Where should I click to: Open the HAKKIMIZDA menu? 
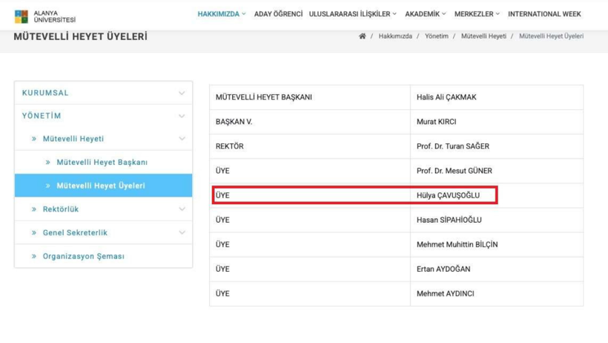tap(222, 14)
